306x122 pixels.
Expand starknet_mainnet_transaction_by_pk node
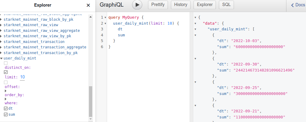pos(1,53)
